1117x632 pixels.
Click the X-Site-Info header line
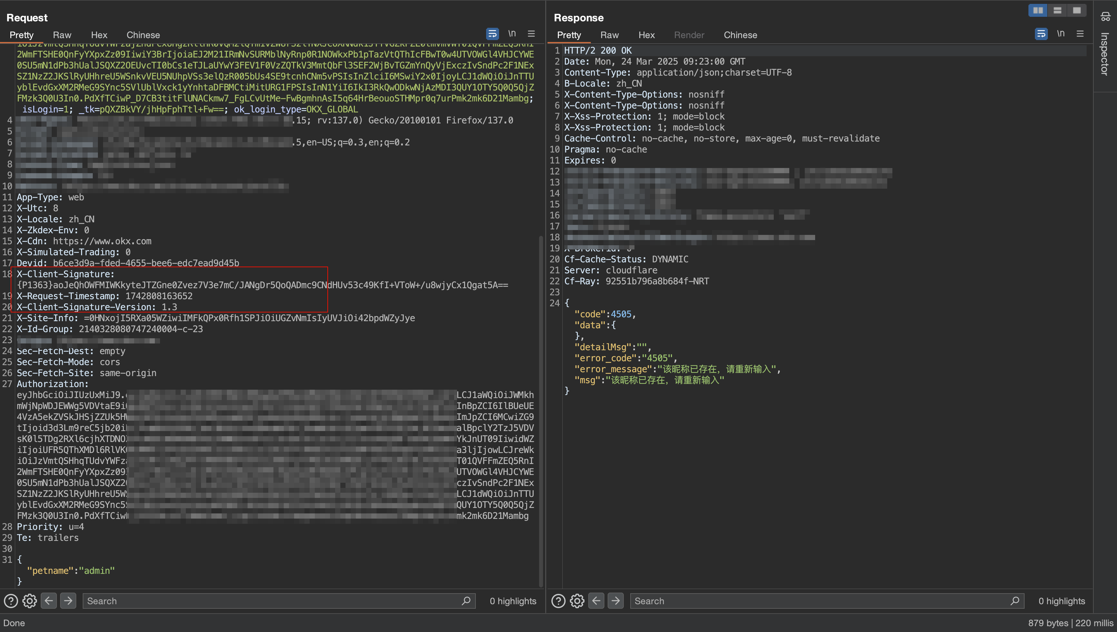click(x=216, y=318)
